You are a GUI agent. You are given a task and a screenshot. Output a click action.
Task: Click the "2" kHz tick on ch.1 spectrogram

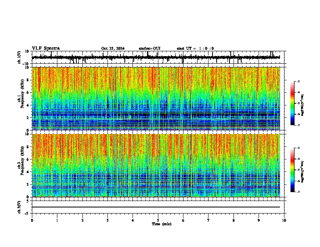point(28,117)
